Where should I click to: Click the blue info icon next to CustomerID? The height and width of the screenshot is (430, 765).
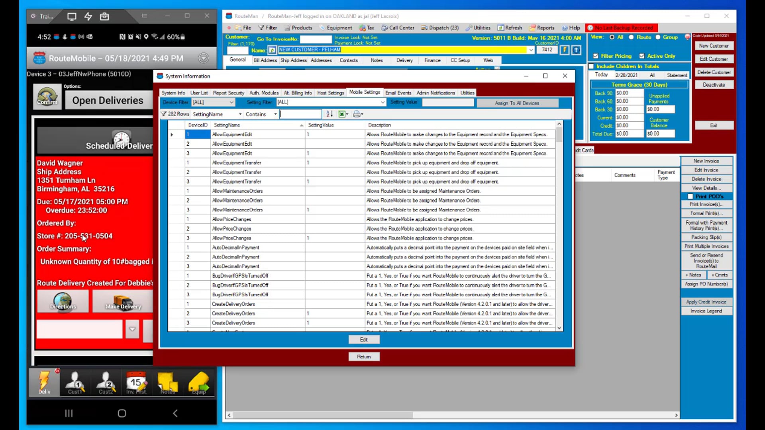[x=576, y=50]
